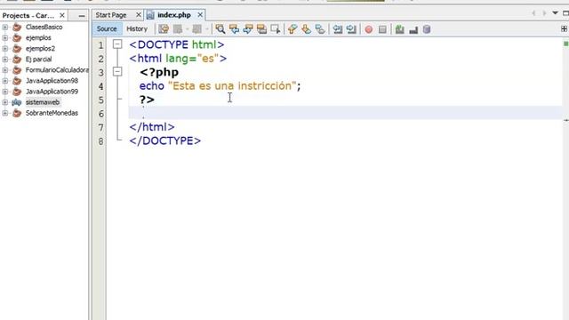Click the green chart icon in editor toolbar

pos(399,29)
